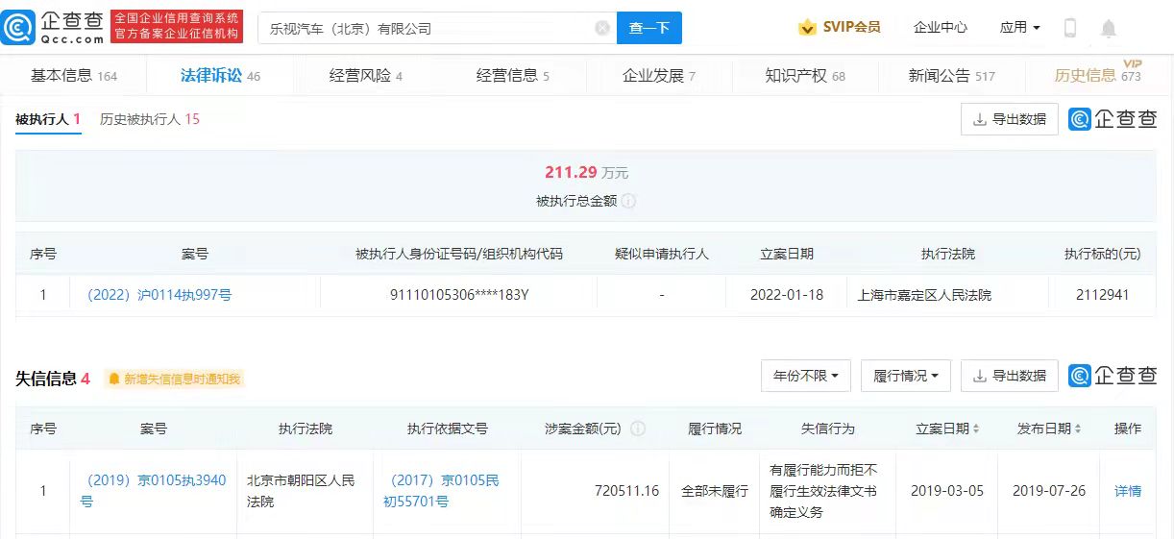Open the mobile phone app icon
This screenshot has height=539, width=1174.
click(x=1070, y=28)
